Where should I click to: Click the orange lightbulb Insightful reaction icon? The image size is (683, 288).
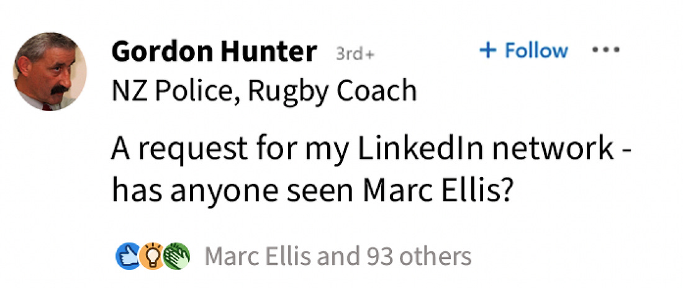click(151, 255)
